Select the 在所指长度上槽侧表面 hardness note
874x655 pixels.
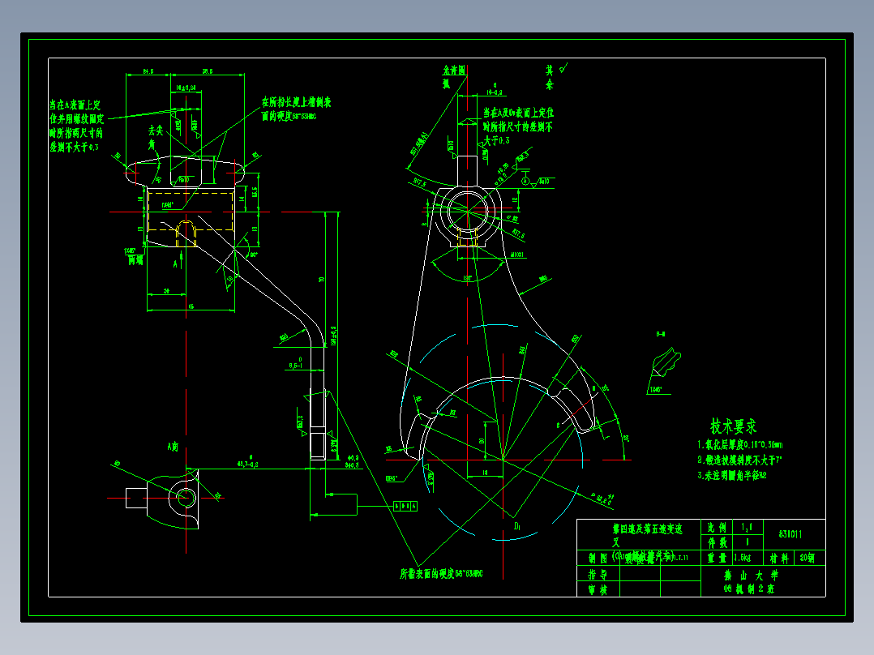pos(296,109)
